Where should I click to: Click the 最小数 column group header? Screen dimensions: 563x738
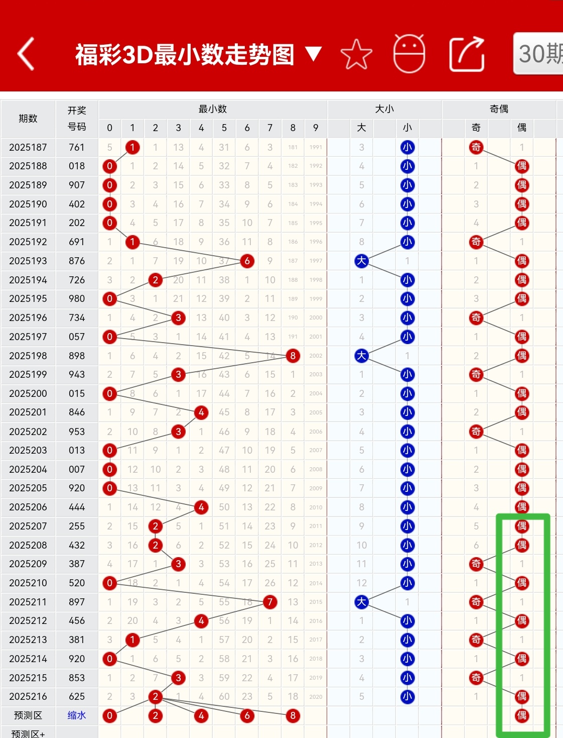(213, 109)
